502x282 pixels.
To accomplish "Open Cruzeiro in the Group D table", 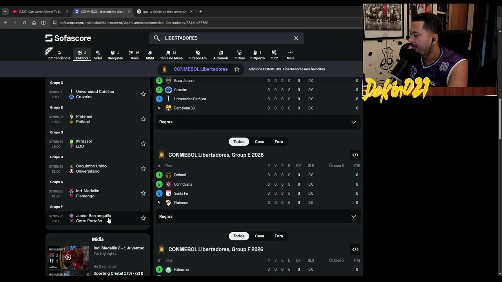I will (258, 90).
